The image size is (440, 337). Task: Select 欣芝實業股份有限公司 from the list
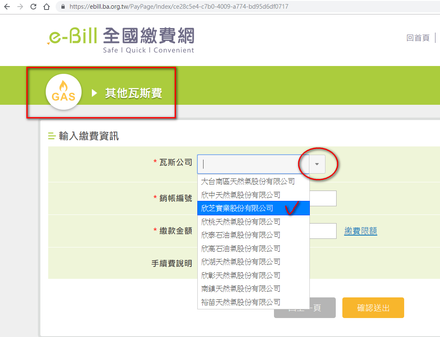[237, 208]
